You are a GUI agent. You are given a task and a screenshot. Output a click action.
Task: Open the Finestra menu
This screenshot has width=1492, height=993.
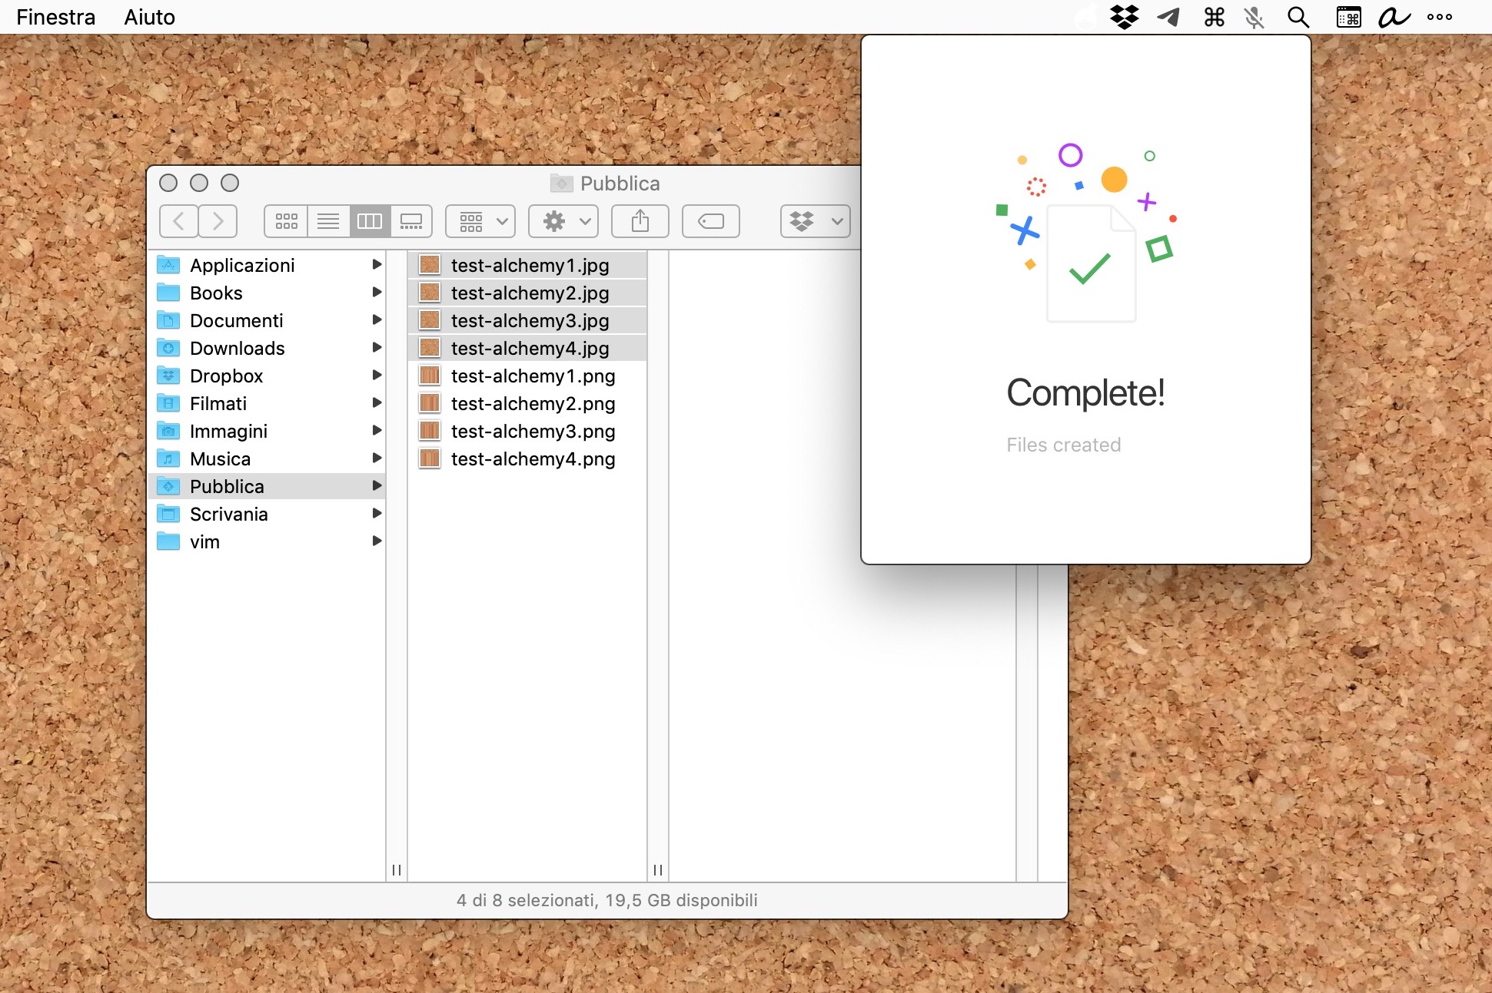pyautogui.click(x=55, y=17)
